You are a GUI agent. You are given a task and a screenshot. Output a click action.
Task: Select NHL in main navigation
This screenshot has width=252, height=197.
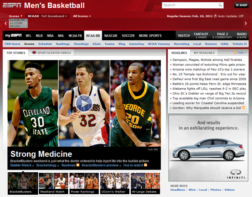click(x=61, y=36)
